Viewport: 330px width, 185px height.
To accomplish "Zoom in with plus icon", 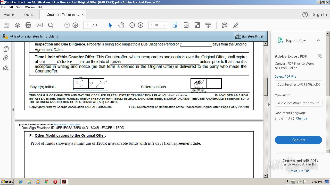I will [141, 25].
